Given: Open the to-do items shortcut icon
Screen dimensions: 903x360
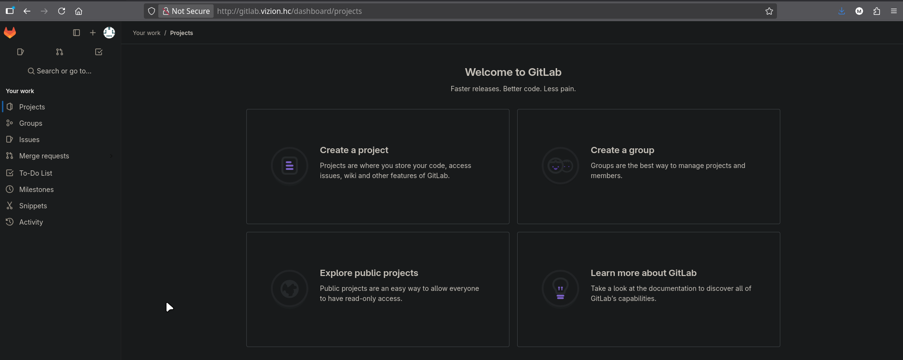Looking at the screenshot, I should point(99,52).
